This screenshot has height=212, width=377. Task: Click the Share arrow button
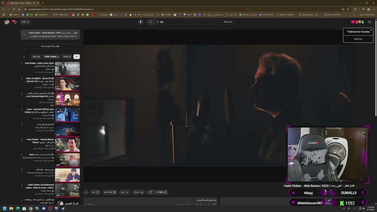point(139,192)
